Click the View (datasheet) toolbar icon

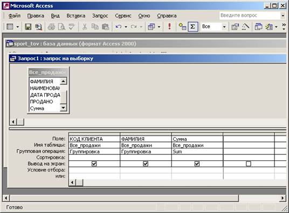pos(10,27)
